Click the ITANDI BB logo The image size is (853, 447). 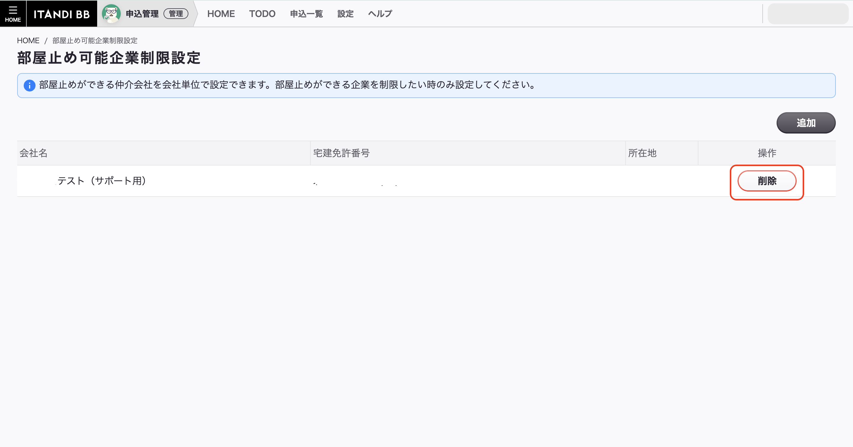pos(62,14)
